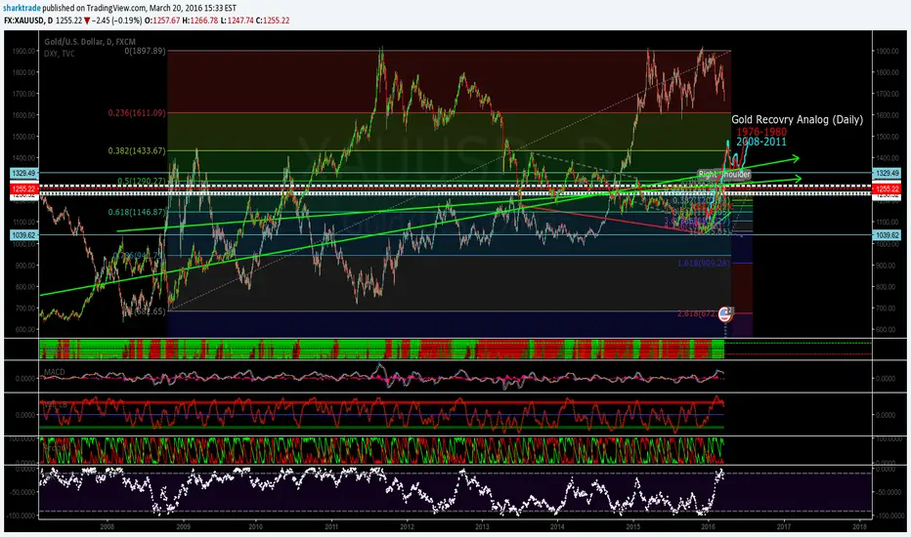Click the 1.618(909.28) extension label

(x=704, y=264)
